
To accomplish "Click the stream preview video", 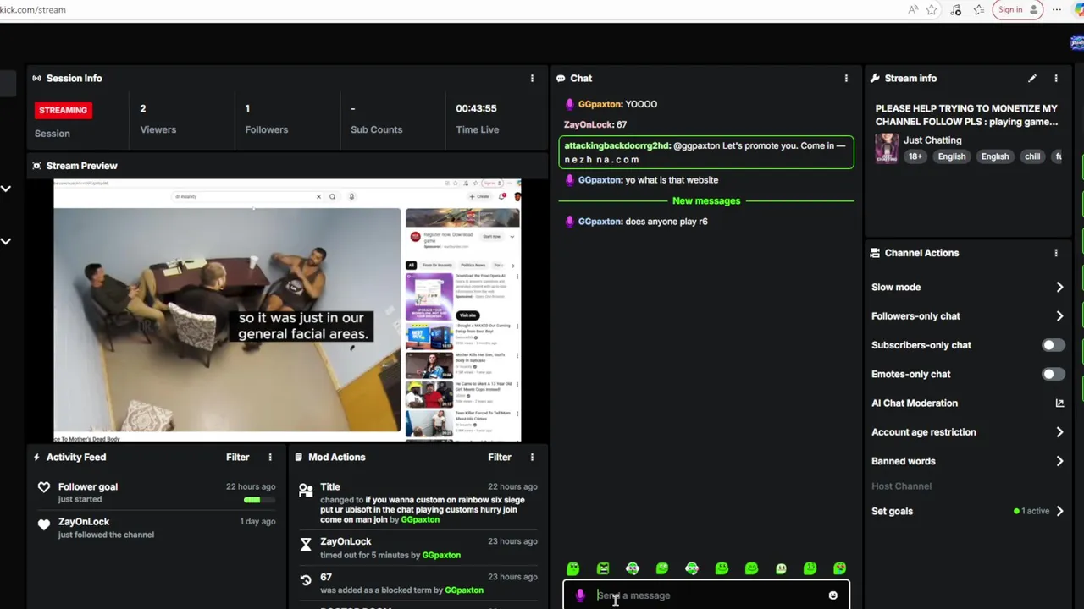I will [287, 310].
